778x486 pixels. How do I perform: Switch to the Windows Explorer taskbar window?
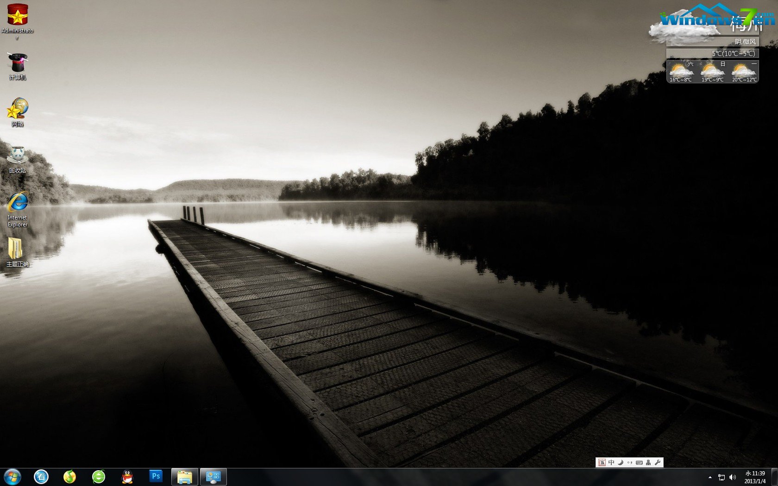click(x=185, y=477)
